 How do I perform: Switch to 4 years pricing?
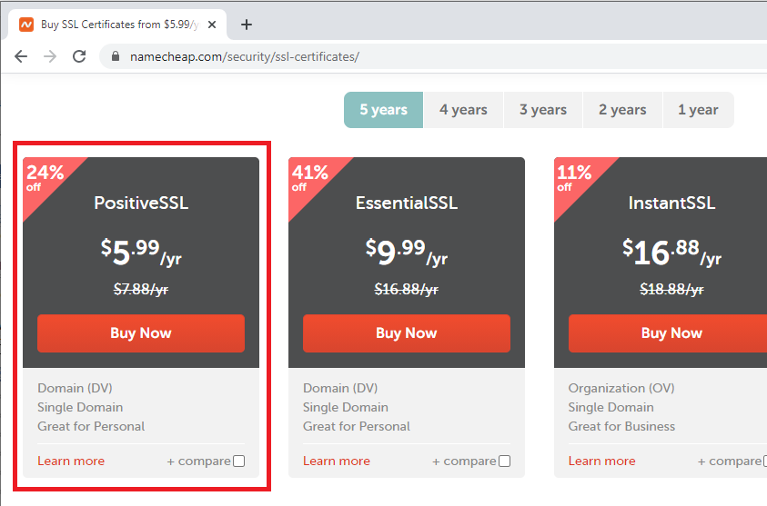pos(463,110)
